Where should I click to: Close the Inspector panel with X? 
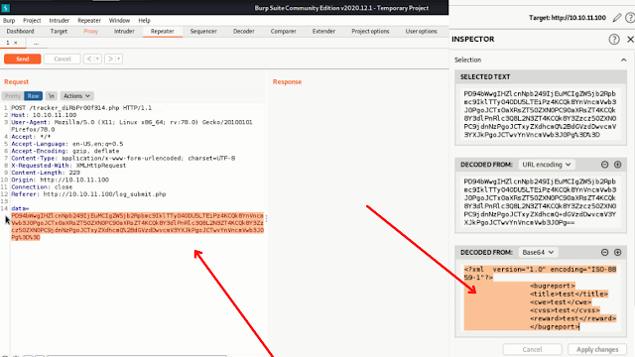630,40
